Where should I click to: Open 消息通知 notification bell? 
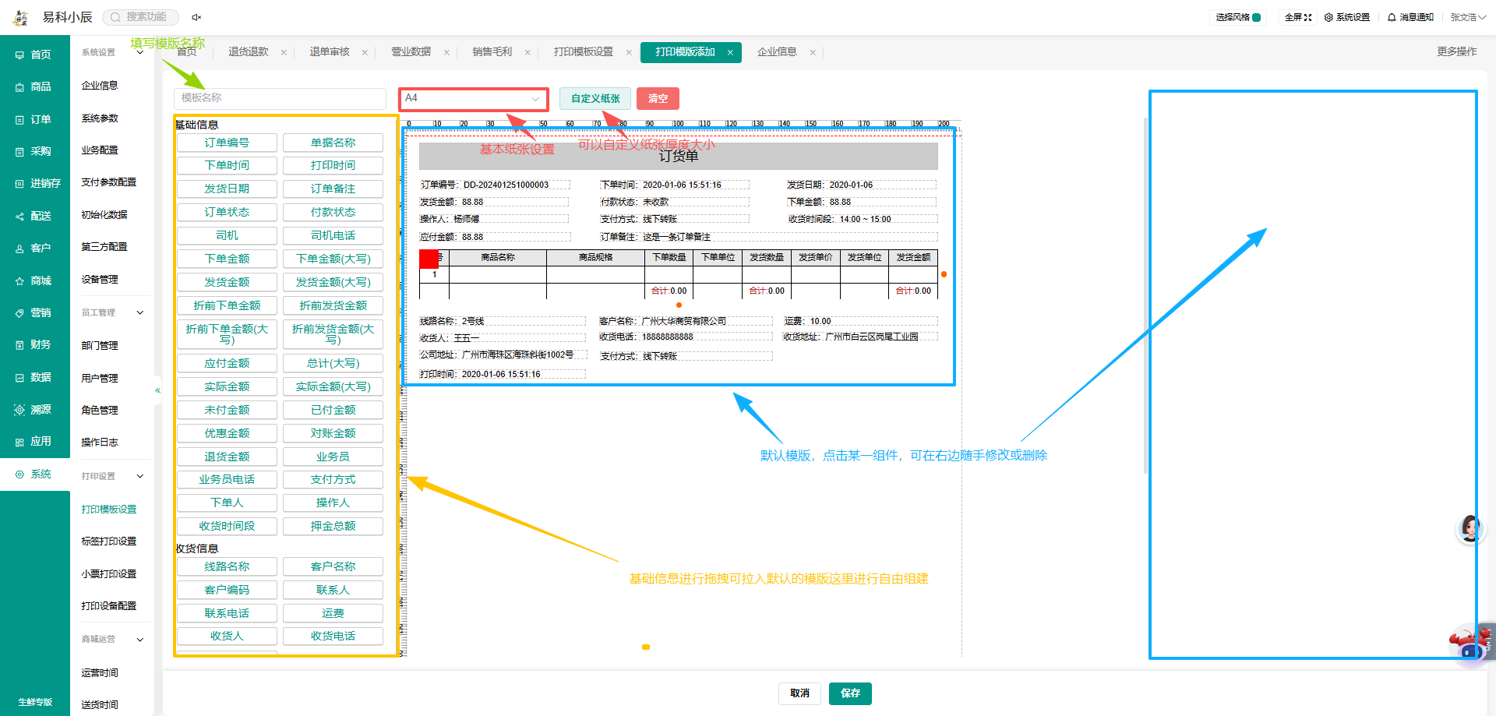point(1392,17)
